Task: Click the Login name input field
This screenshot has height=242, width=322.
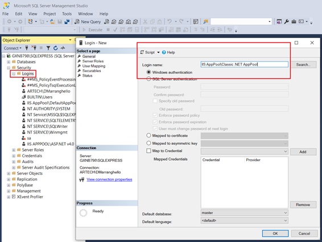Action: [245, 64]
